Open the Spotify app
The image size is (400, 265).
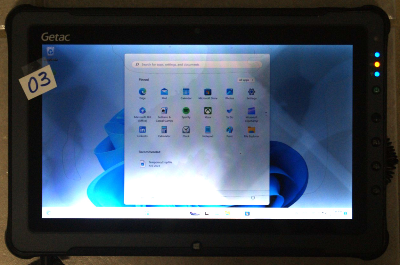[x=186, y=113]
